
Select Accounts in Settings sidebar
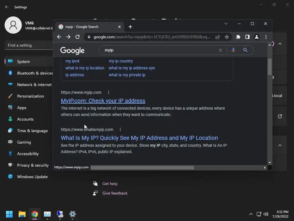point(29,119)
